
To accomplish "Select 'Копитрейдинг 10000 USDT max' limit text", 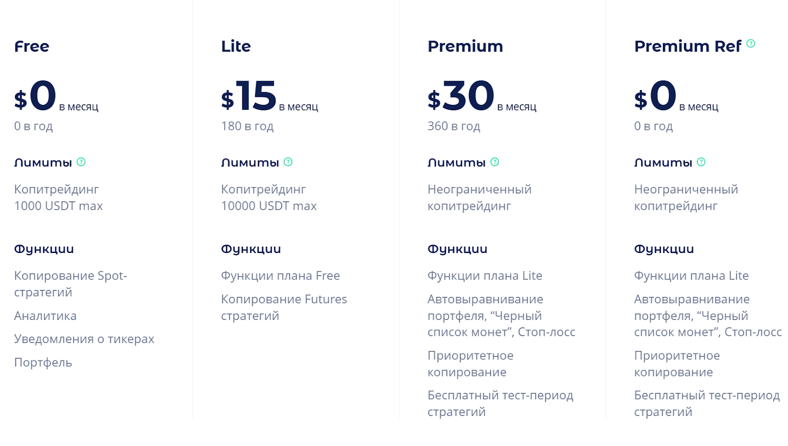I will coord(269,197).
